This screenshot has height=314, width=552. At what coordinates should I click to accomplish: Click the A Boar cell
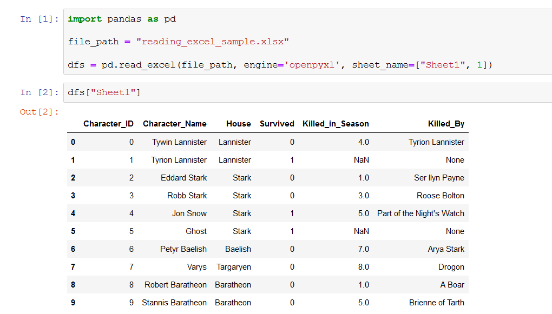tap(453, 285)
